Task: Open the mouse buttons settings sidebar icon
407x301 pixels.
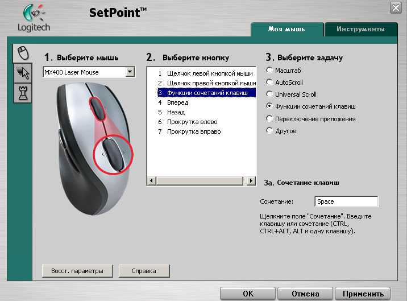Action: click(23, 53)
